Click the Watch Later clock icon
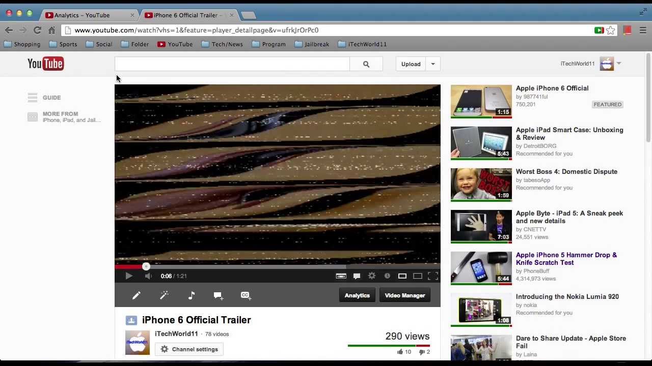Screen dimensions: 652x366 point(387,276)
